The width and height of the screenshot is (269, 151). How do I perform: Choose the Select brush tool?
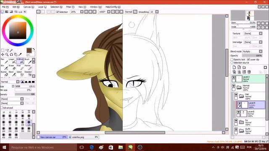pyautogui.click(x=20, y=74)
